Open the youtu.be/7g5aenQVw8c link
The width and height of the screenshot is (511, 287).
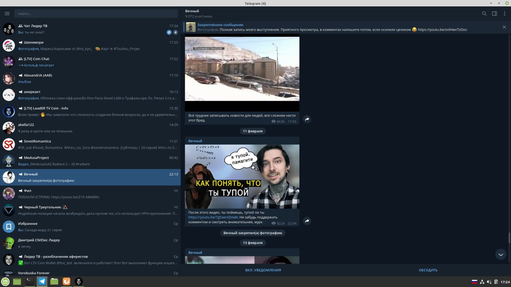click(213, 217)
